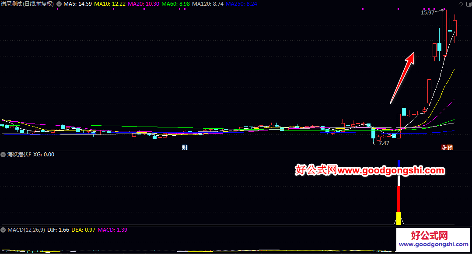Click the 7.47 low price label
This screenshot has height=254, width=472.
coord(384,143)
